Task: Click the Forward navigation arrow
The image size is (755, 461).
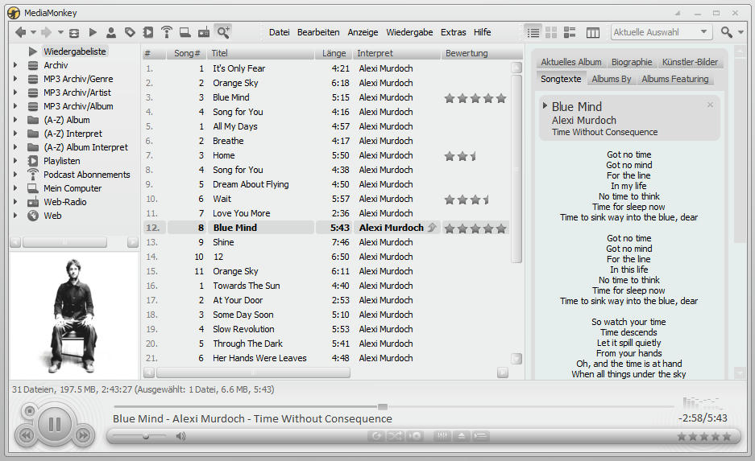Action: [46, 32]
